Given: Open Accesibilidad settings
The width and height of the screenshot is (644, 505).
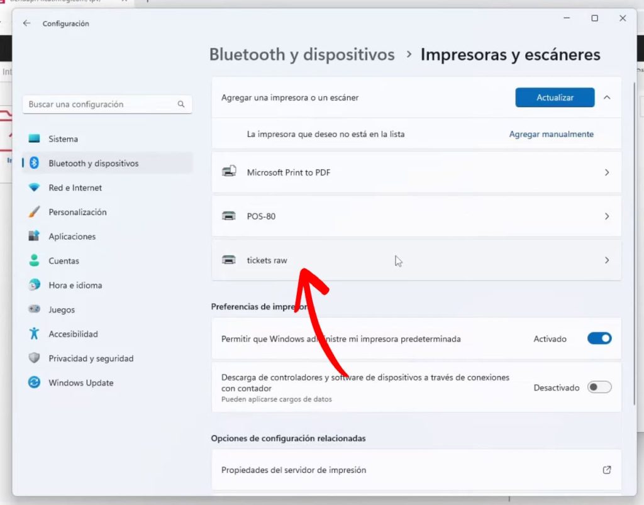Looking at the screenshot, I should [x=73, y=334].
